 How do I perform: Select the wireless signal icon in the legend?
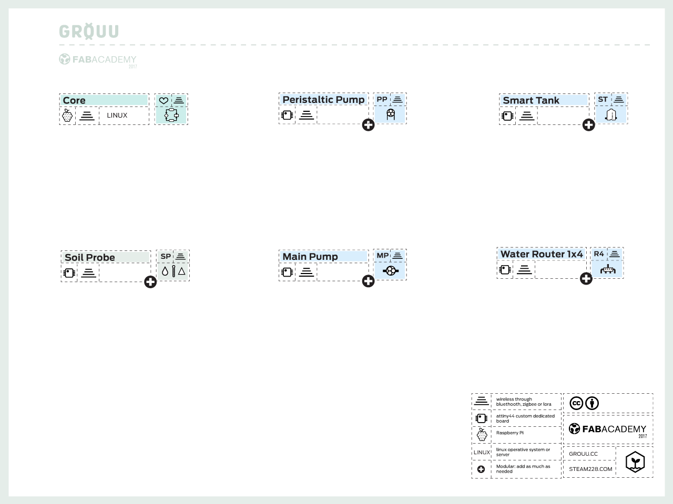click(x=481, y=401)
